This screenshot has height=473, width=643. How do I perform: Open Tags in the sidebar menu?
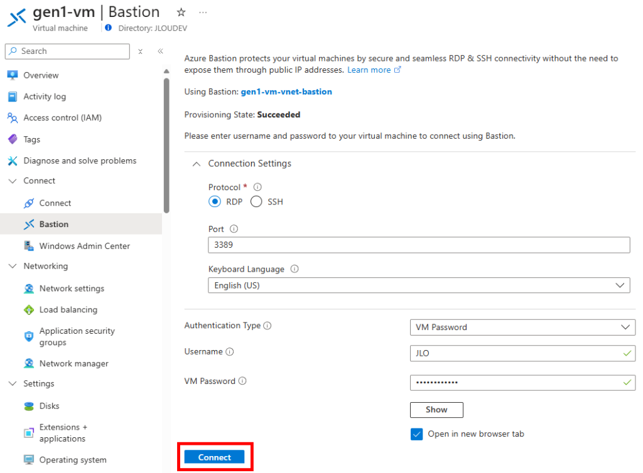(x=31, y=140)
